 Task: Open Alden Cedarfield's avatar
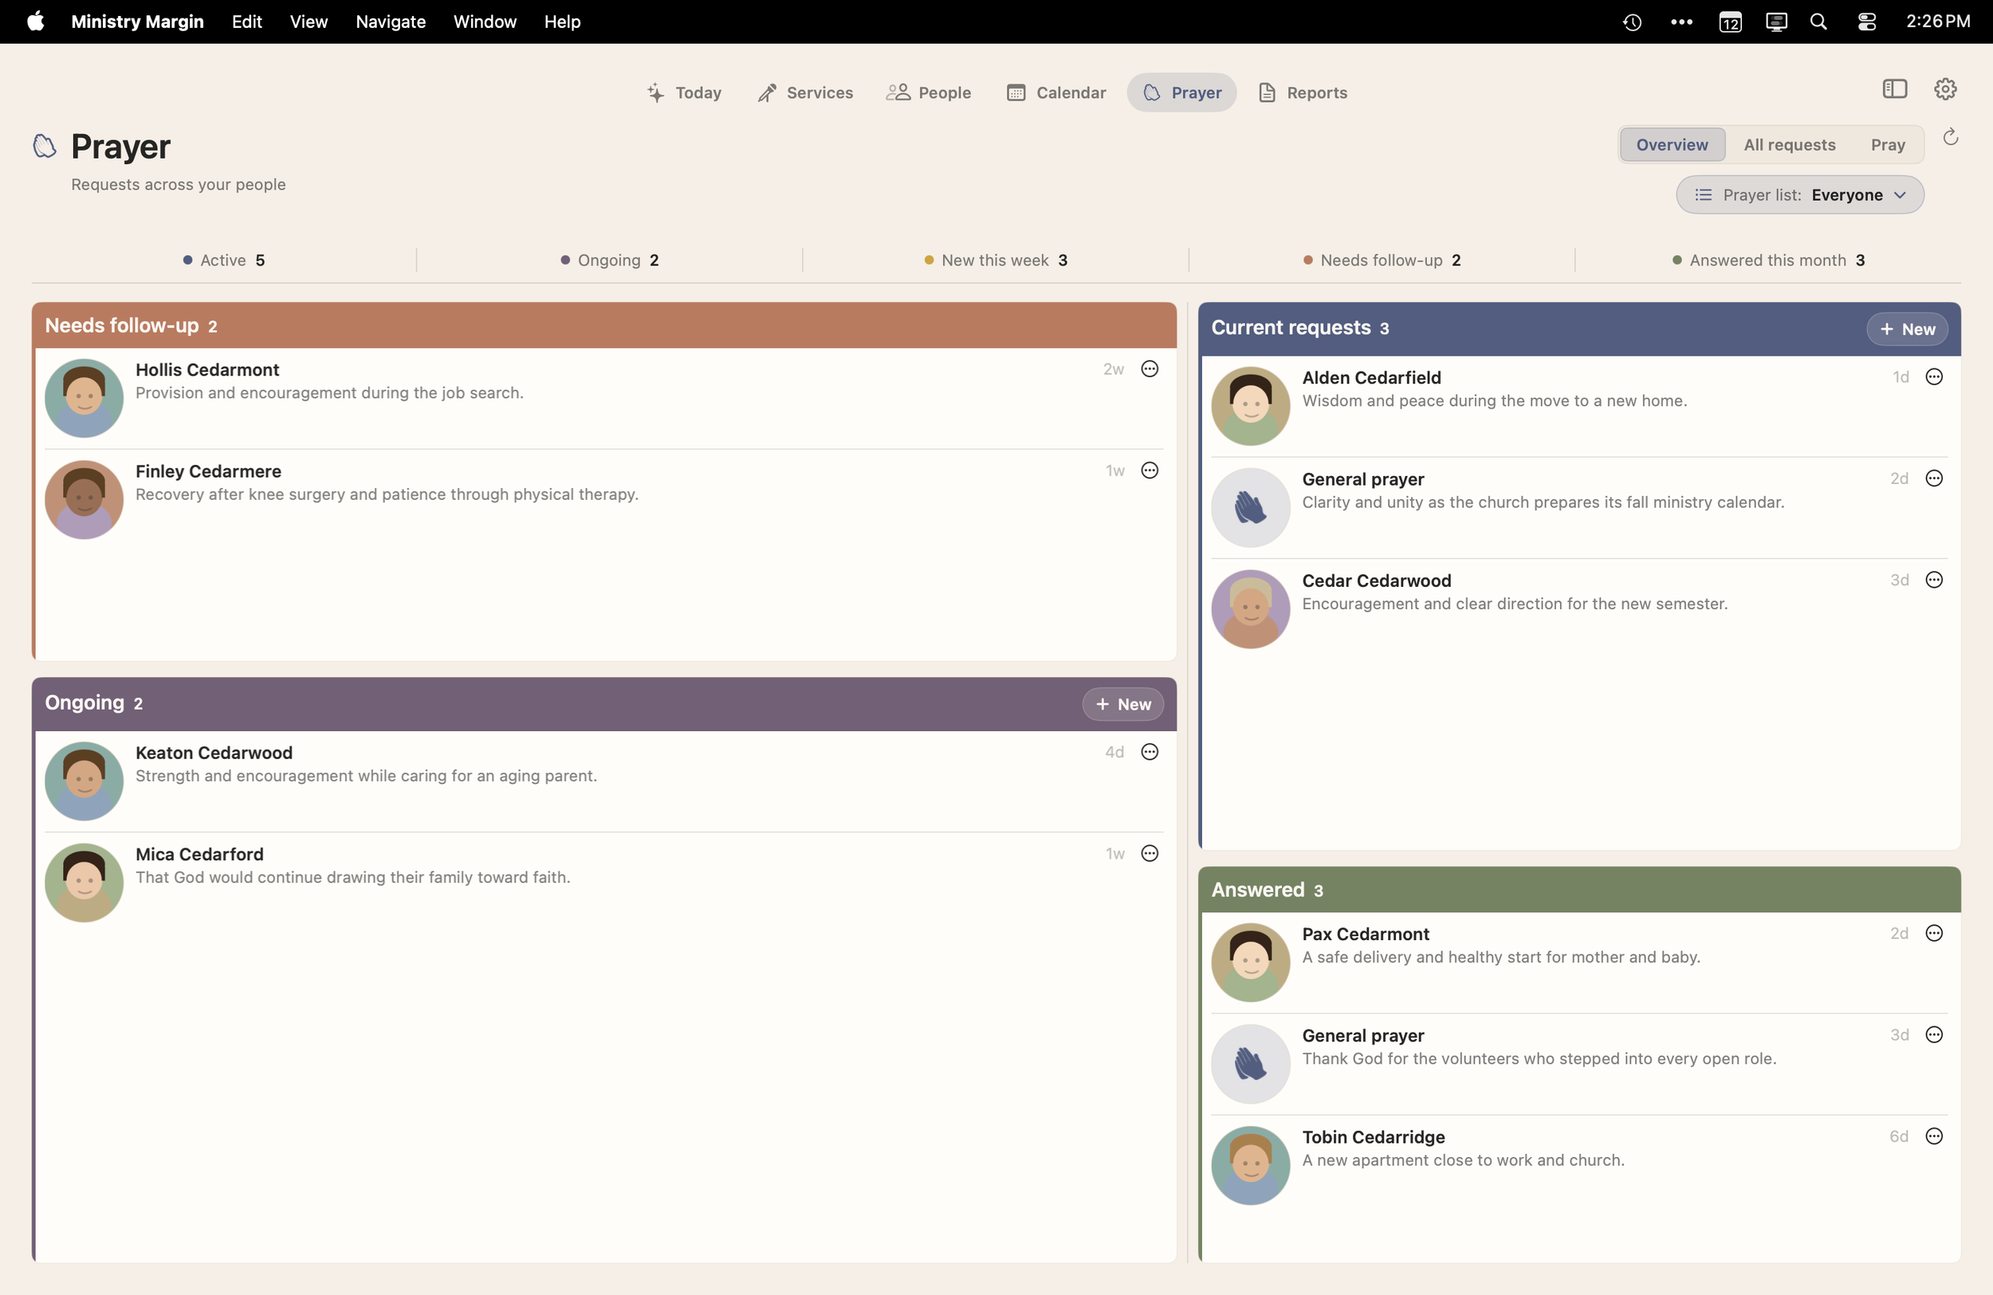[x=1250, y=405]
